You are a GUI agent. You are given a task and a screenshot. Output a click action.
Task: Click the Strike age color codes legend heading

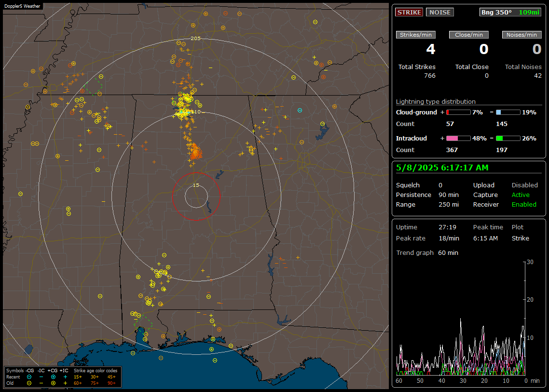click(x=96, y=371)
